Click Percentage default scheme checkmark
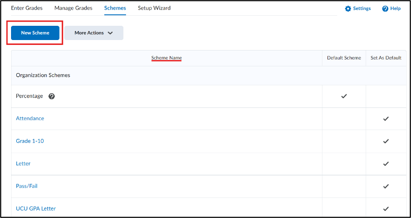 tap(344, 96)
